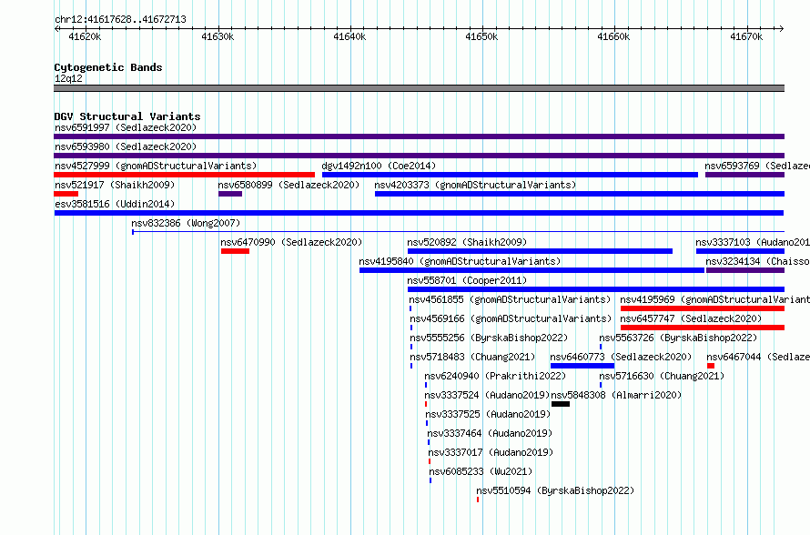Select the nsv4561855 gnomADStructuralVariants label

pyautogui.click(x=510, y=299)
